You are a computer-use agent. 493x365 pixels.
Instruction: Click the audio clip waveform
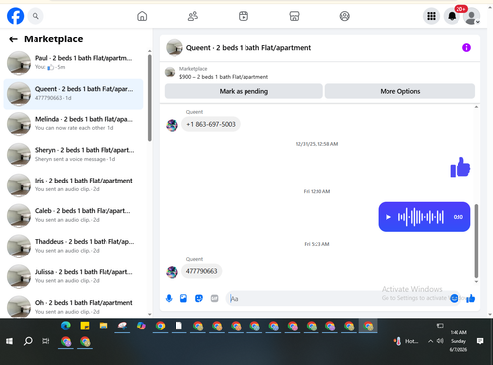[x=421, y=217]
